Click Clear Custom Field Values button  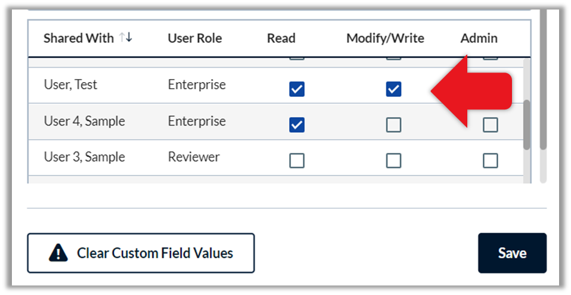click(x=141, y=253)
